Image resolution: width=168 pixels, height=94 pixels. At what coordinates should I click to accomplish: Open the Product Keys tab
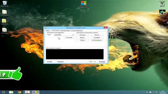point(65,31)
